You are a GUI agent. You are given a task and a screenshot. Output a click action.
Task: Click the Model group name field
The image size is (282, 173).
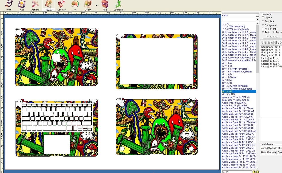(271, 148)
